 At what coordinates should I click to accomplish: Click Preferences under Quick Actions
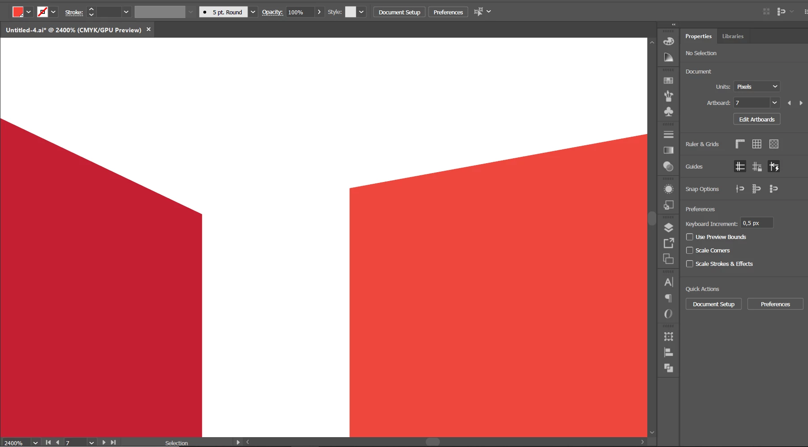775,304
